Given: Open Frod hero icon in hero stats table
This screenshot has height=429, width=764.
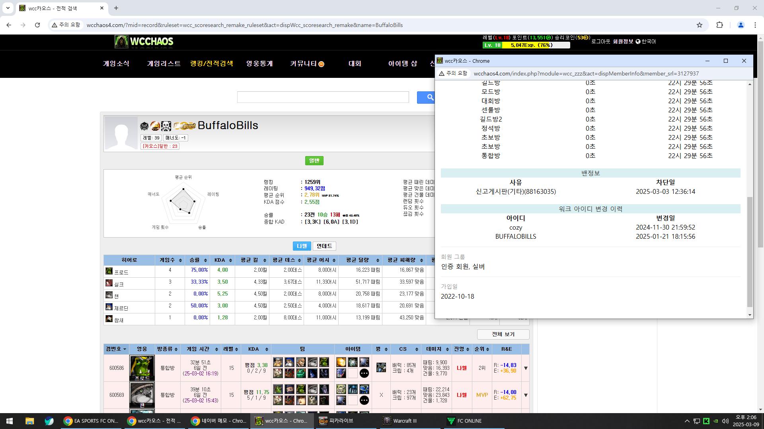Looking at the screenshot, I should tap(109, 271).
